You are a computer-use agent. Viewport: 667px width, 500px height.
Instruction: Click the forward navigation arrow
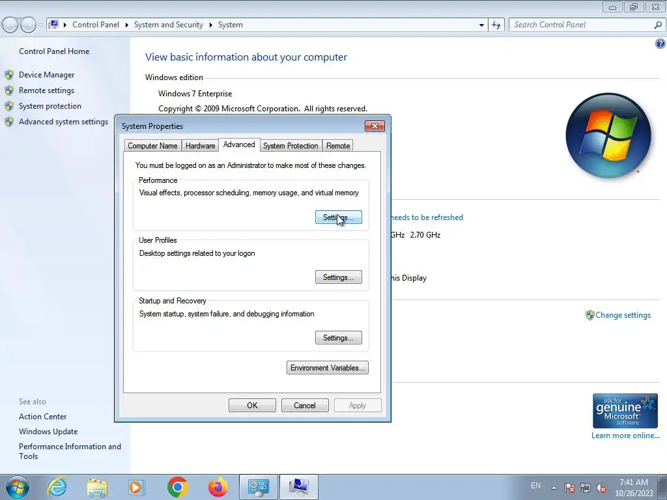28,25
